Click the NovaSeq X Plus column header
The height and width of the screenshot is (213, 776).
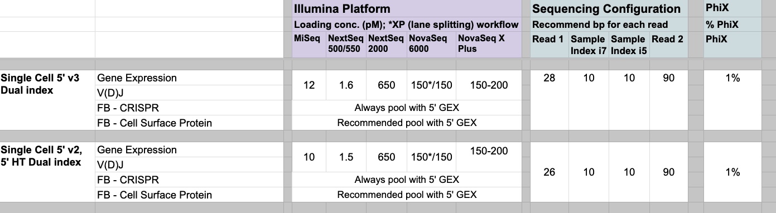[489, 44]
